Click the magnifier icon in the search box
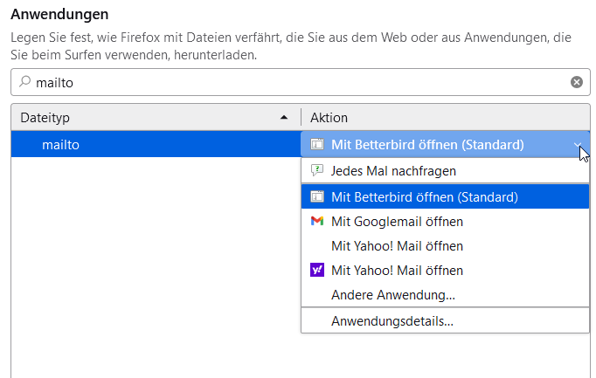Viewport: 596px width, 378px height. [x=24, y=82]
